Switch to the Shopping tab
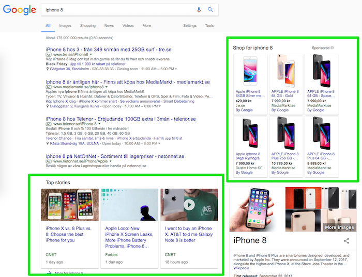This screenshot has width=362, height=277. coord(88,26)
